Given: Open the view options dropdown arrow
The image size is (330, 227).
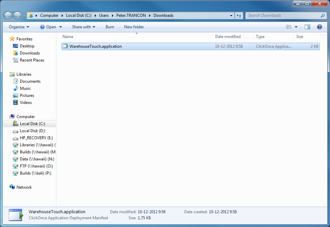Looking at the screenshot, I should click(296, 27).
